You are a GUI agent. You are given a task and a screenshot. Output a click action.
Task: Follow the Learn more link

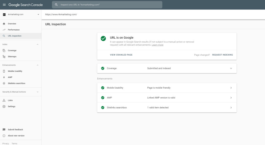(x=157, y=45)
